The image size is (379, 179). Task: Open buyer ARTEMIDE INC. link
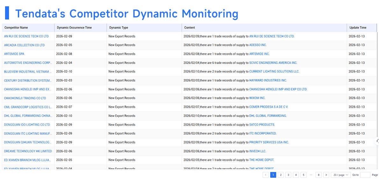(259, 54)
